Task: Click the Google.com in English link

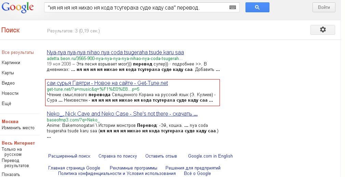Action: pos(210,156)
